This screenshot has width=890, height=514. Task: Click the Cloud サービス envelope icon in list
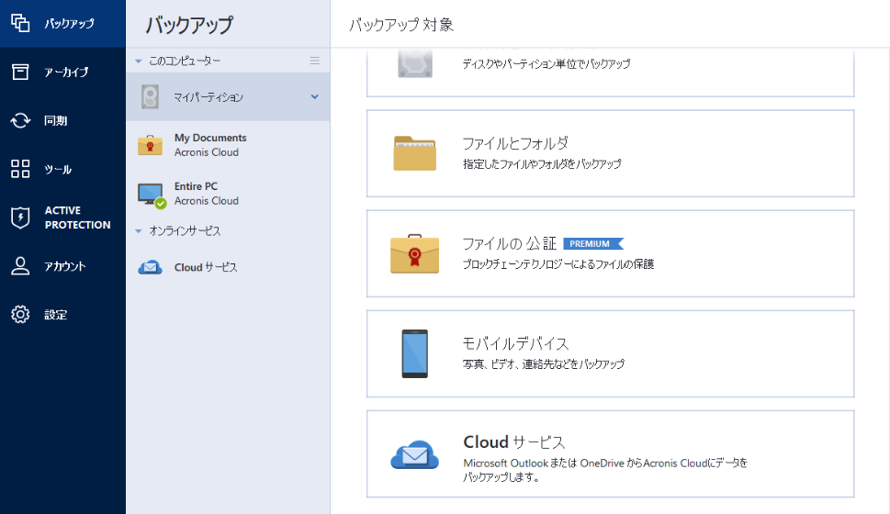point(150,267)
